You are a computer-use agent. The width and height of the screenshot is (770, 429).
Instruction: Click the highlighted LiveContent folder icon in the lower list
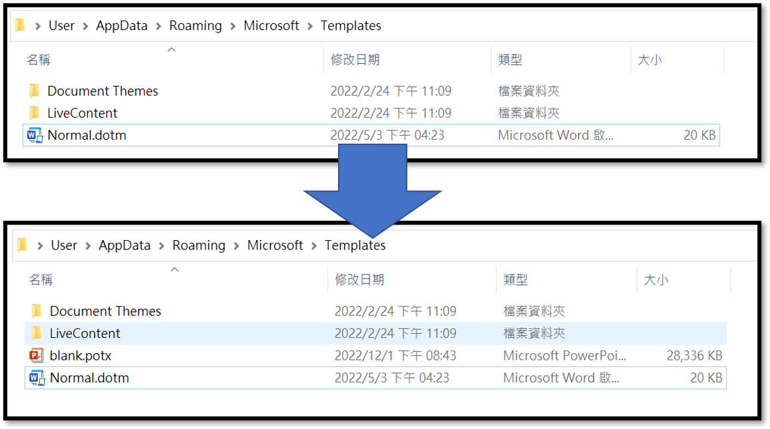37,333
